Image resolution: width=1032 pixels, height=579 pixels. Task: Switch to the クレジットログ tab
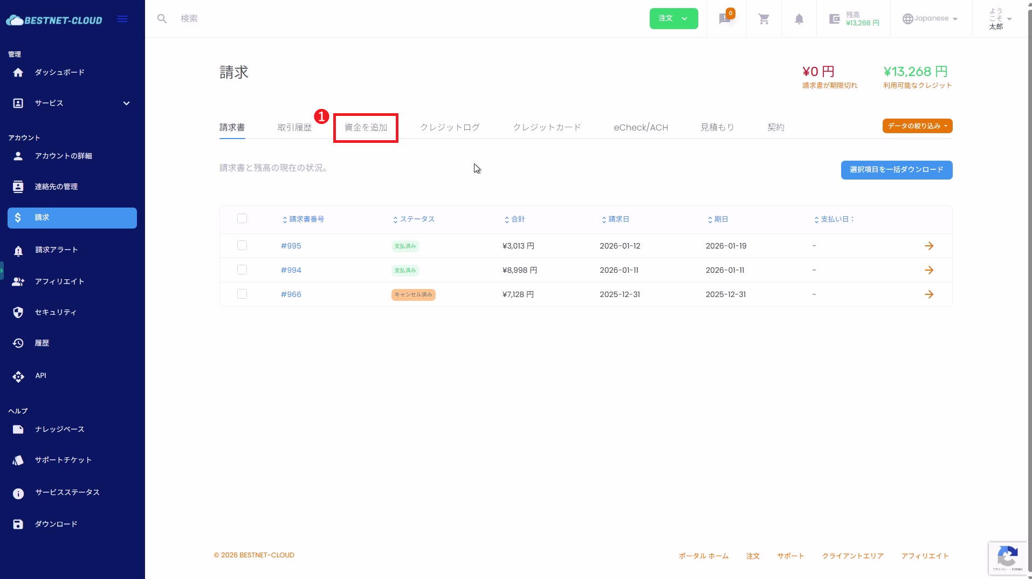pyautogui.click(x=450, y=127)
